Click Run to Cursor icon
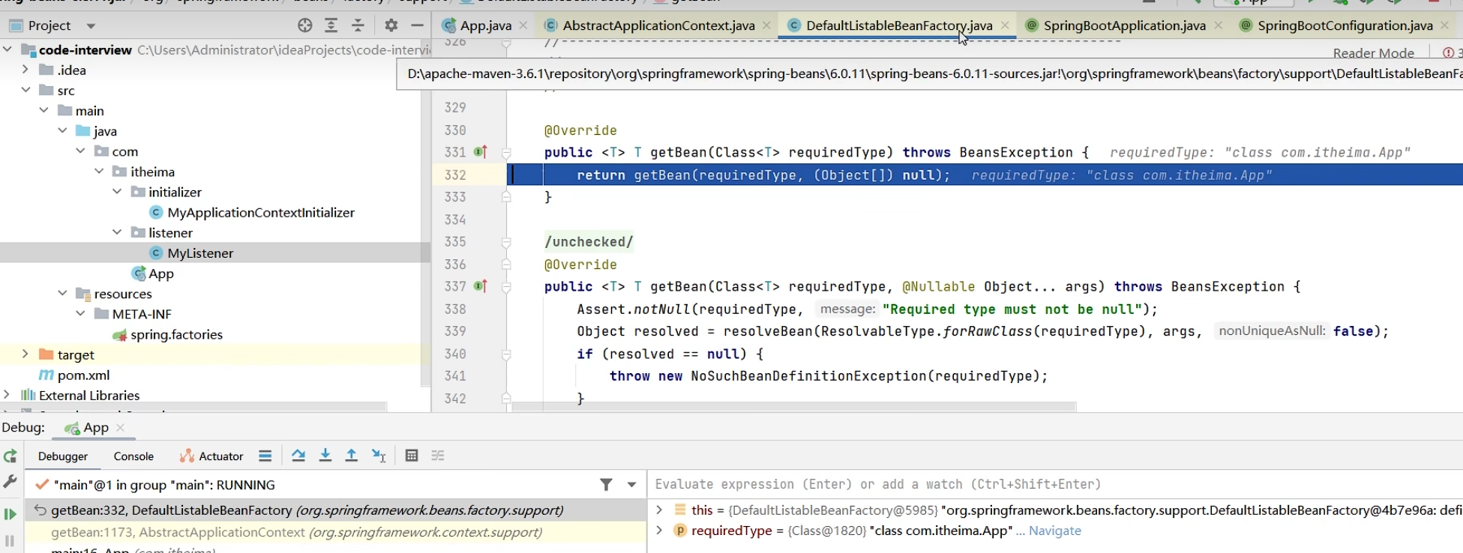This screenshot has width=1463, height=553. [379, 456]
